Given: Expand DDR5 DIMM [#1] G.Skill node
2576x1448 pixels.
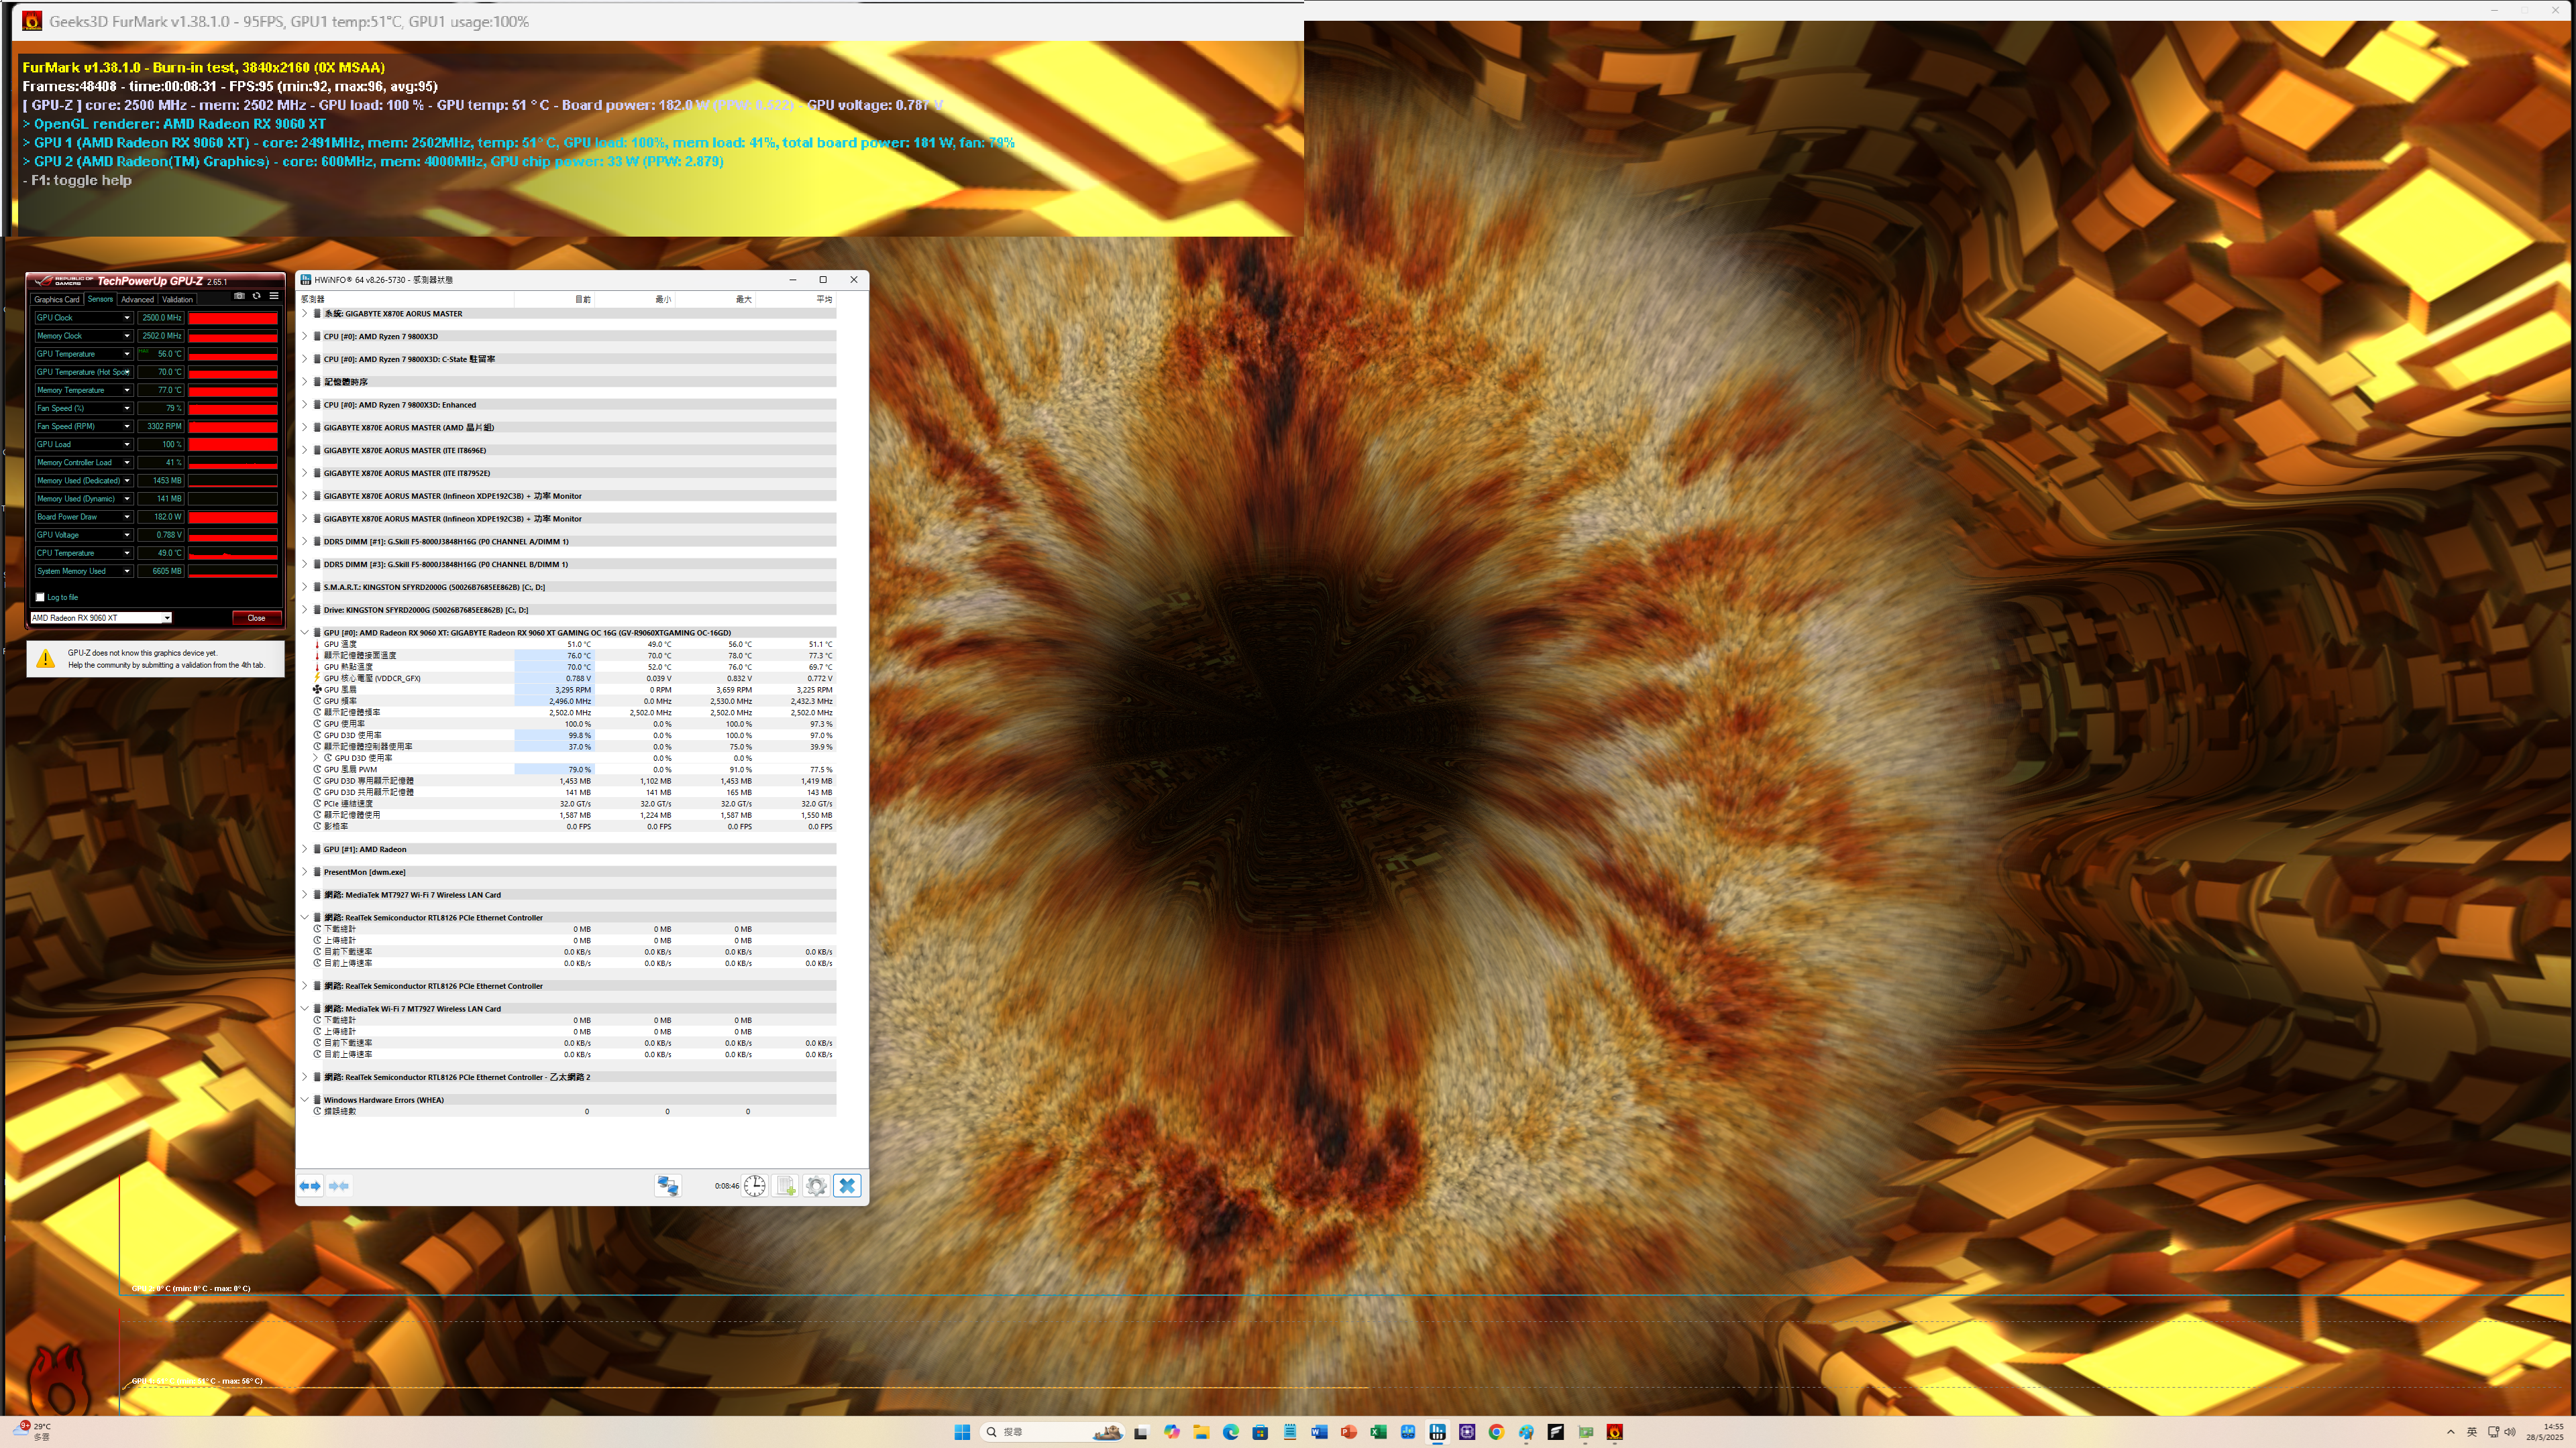Looking at the screenshot, I should coord(305,542).
